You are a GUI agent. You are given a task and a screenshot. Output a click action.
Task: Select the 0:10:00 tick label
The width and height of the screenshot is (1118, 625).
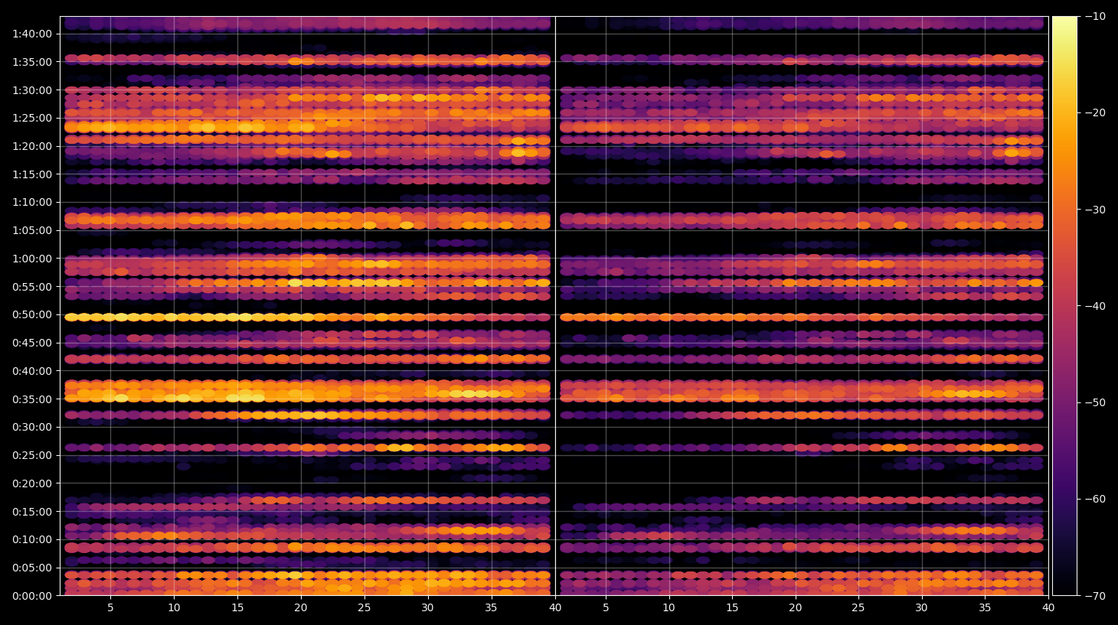pyautogui.click(x=32, y=539)
